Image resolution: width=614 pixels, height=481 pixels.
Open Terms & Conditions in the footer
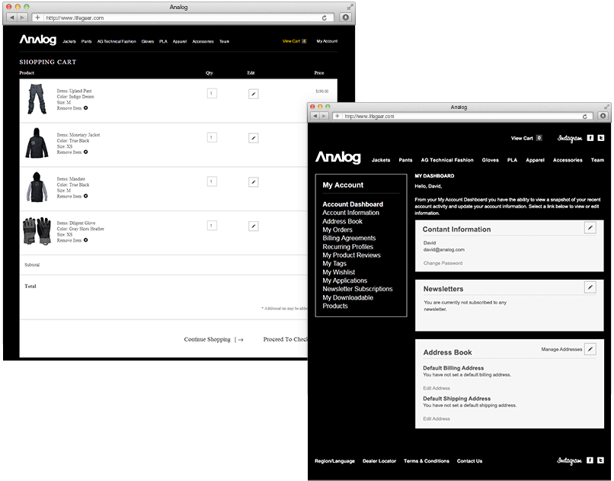click(x=427, y=461)
